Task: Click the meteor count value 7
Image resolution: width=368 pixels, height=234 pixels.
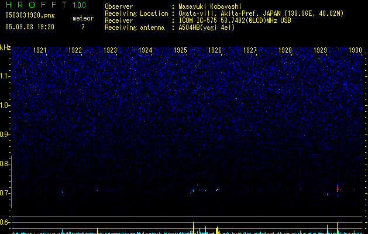Action: point(83,27)
